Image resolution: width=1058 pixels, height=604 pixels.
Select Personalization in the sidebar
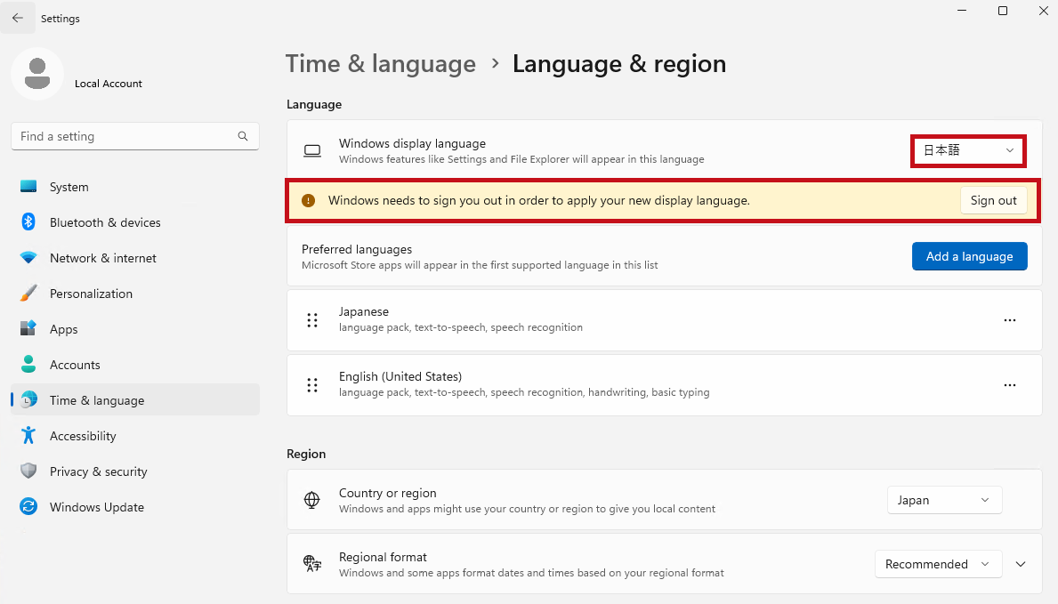coord(135,294)
